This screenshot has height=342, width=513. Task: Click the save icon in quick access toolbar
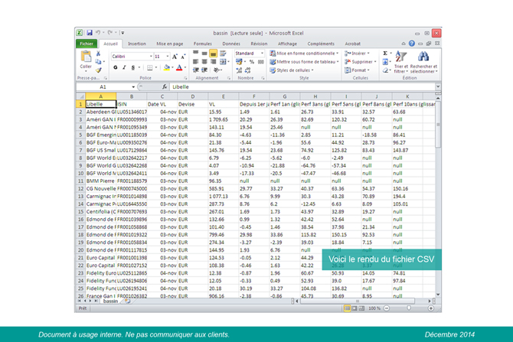90,34
